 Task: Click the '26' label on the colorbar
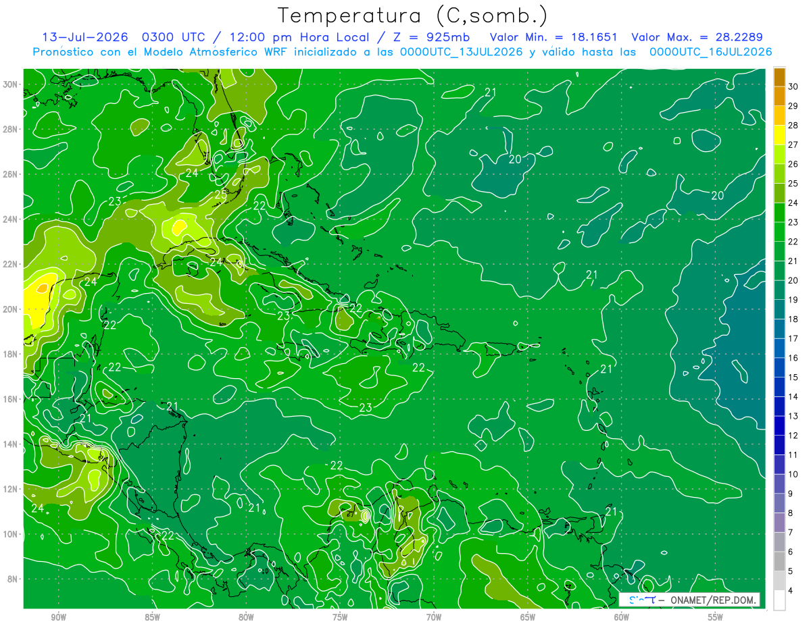(793, 164)
